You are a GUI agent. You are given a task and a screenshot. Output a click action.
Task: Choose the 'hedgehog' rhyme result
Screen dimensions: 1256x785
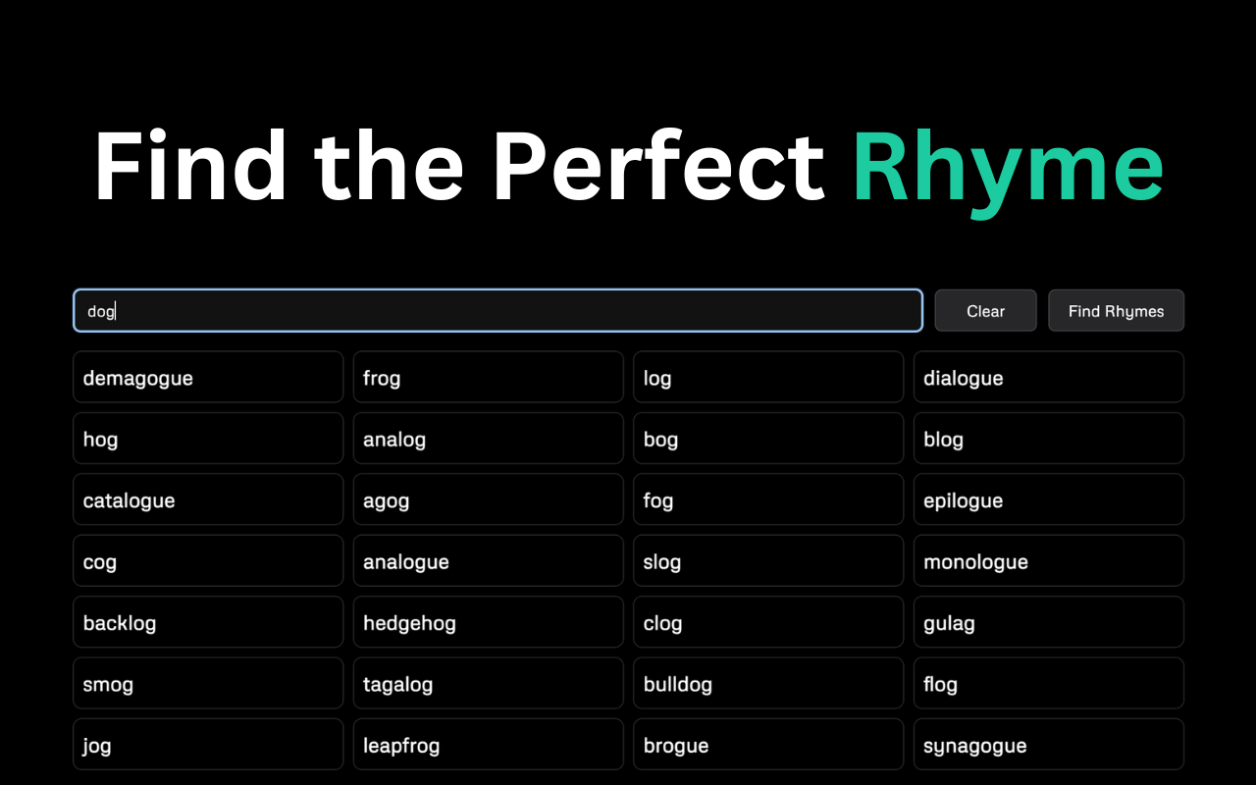tap(488, 623)
